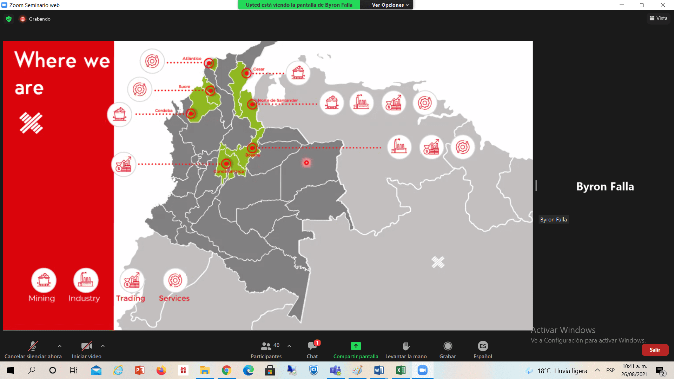This screenshot has width=674, height=379.
Task: Click Cordoba mining cart icon
Action: click(120, 114)
